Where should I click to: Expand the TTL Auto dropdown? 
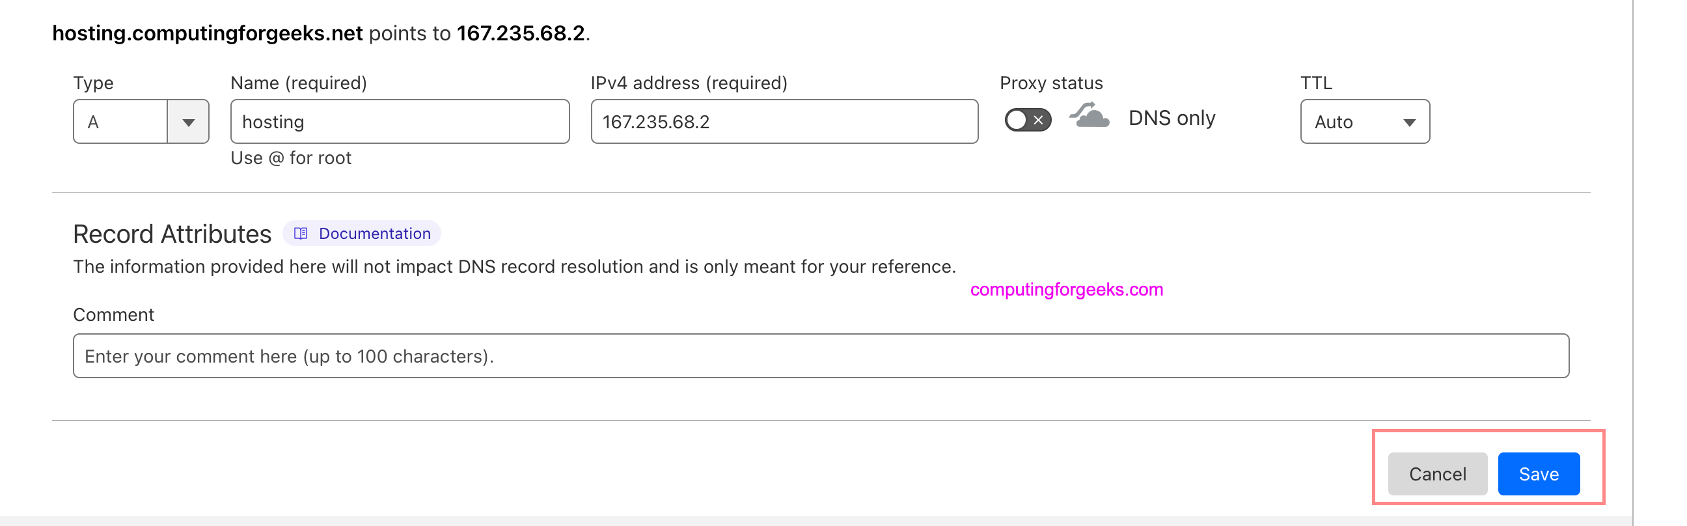[x=1365, y=122]
